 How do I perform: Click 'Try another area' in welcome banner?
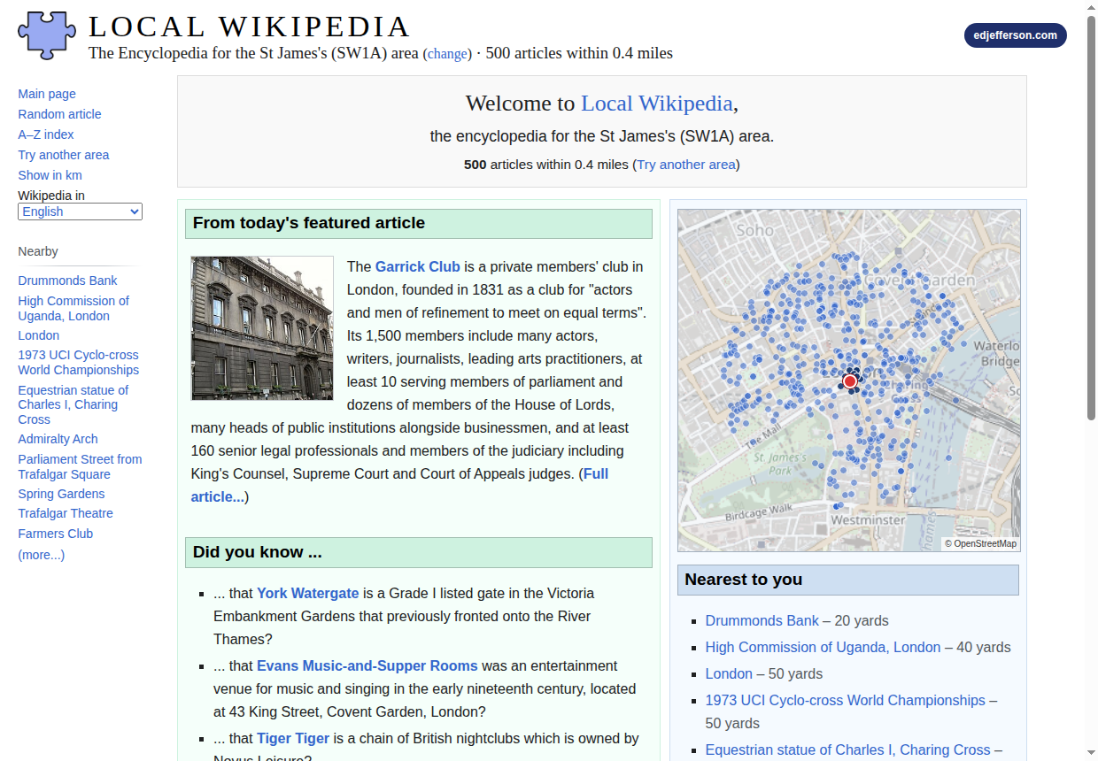686,165
